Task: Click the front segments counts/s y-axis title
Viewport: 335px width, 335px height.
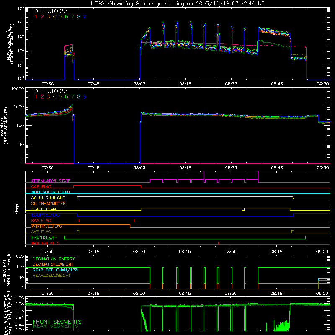Action: (x=11, y=44)
